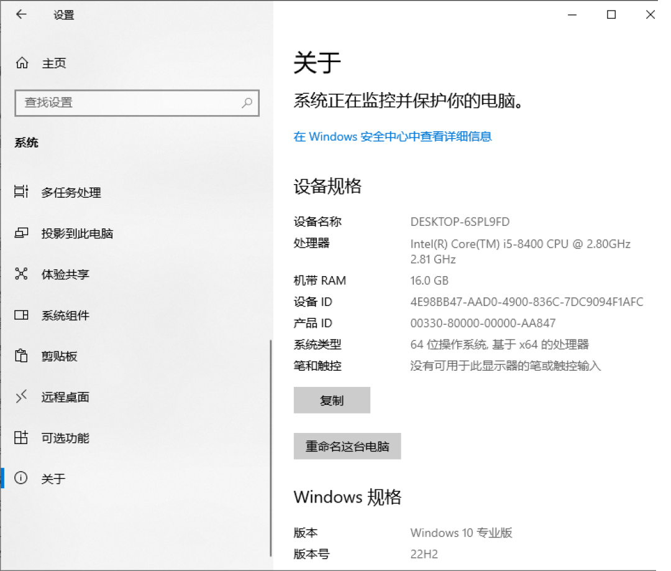The height and width of the screenshot is (571, 671).
Task: Click the back arrow icon
Action: [21, 14]
